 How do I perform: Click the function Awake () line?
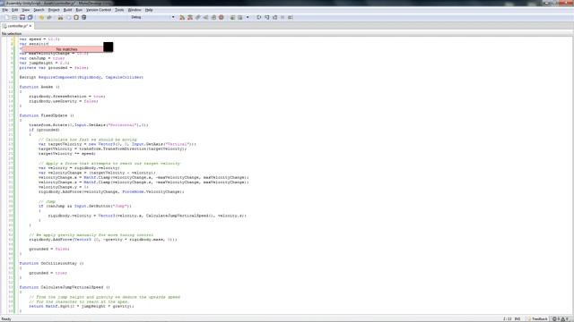click(39, 87)
